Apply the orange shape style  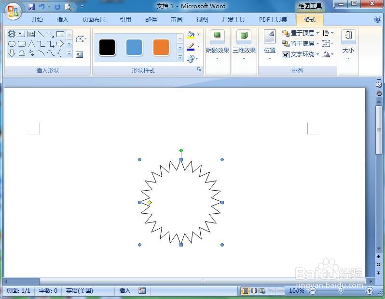[161, 47]
